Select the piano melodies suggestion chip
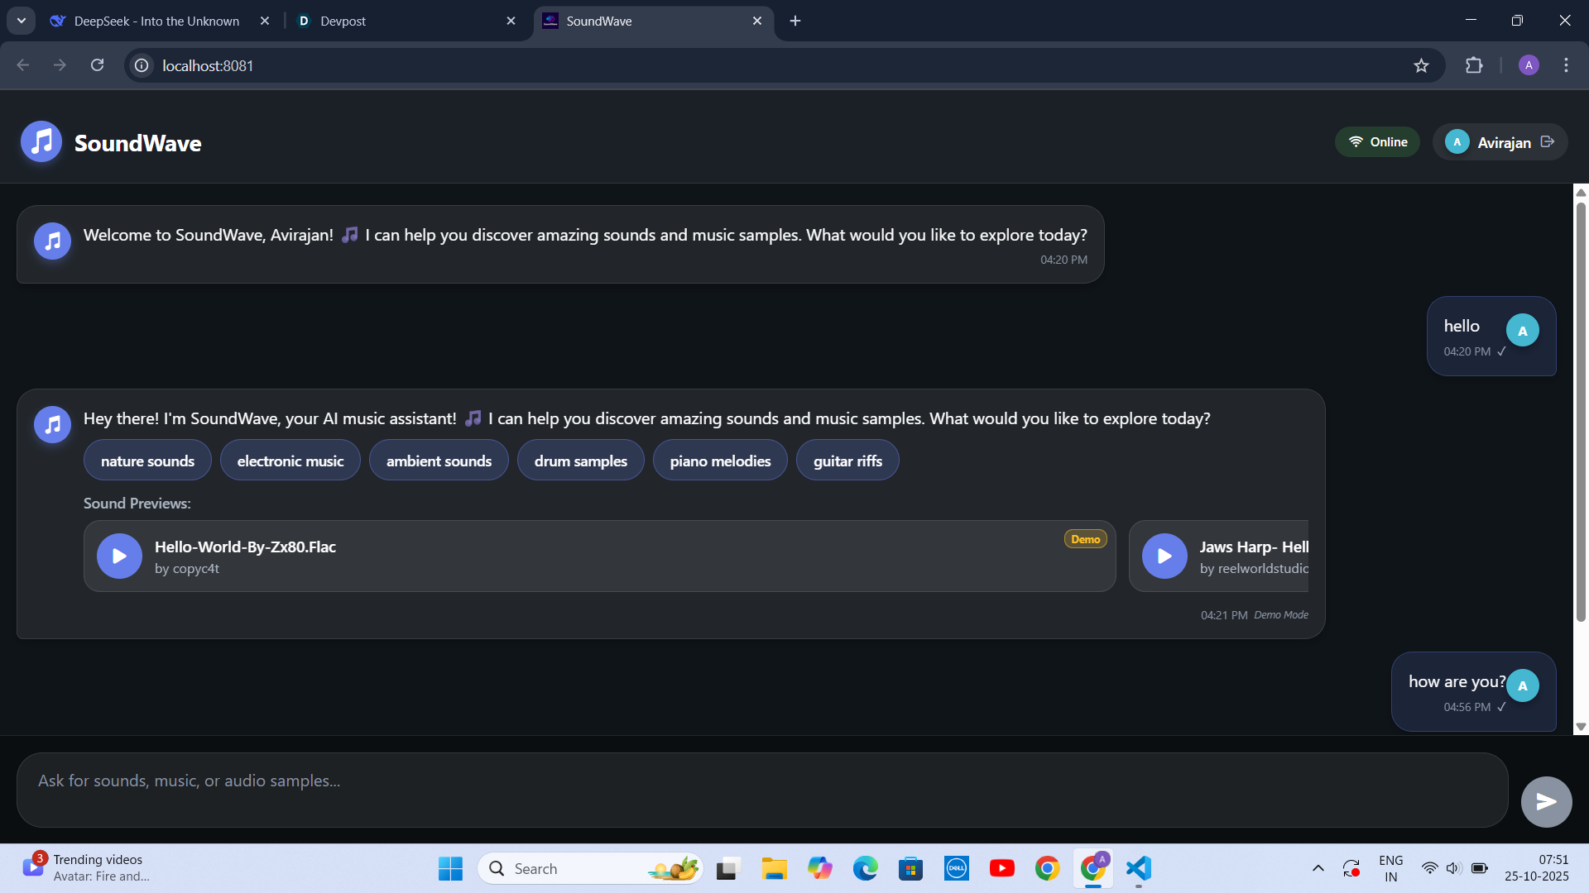This screenshot has height=893, width=1589. [720, 461]
